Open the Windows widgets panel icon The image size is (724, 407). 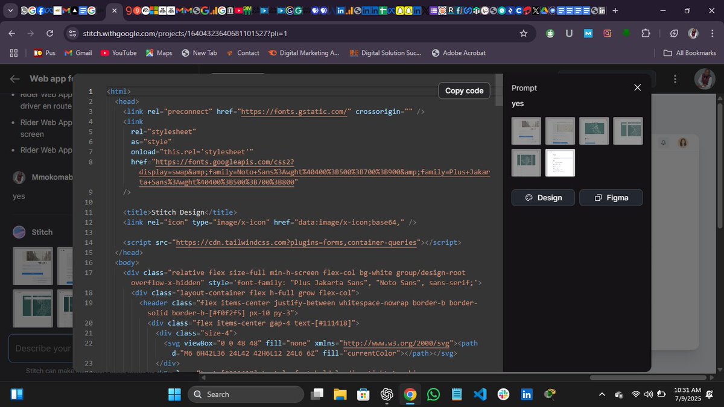point(17,394)
